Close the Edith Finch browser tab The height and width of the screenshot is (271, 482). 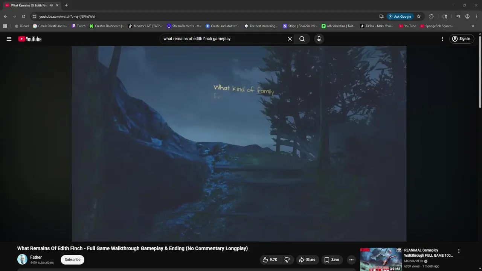coord(57,5)
